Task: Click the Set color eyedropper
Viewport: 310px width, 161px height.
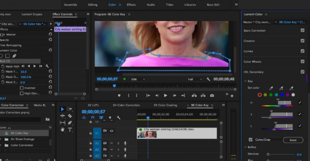Action: [x=272, y=88]
